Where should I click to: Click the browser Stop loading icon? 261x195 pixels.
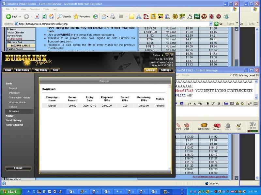click(x=37, y=16)
